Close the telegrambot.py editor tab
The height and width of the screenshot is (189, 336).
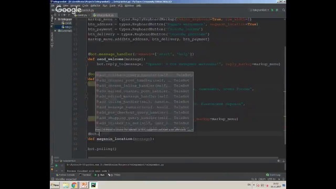coord(115,15)
